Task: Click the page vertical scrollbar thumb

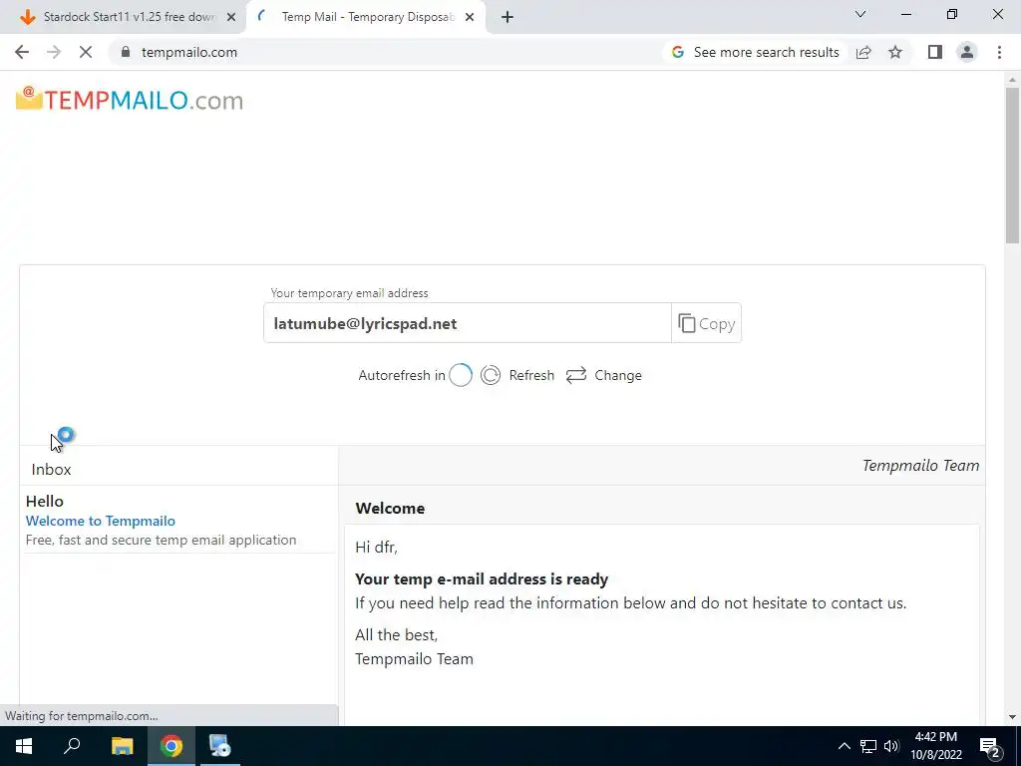Action: (x=1012, y=165)
